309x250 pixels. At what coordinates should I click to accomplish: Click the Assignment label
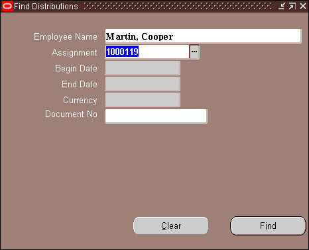(x=74, y=53)
